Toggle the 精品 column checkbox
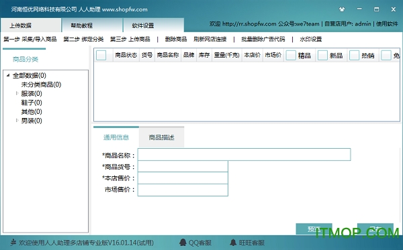Screen dimensions: 403x250 pyautogui.click(x=291, y=55)
